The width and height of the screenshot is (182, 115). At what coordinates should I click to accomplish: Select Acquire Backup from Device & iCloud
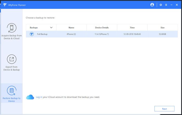pyautogui.click(x=11, y=31)
